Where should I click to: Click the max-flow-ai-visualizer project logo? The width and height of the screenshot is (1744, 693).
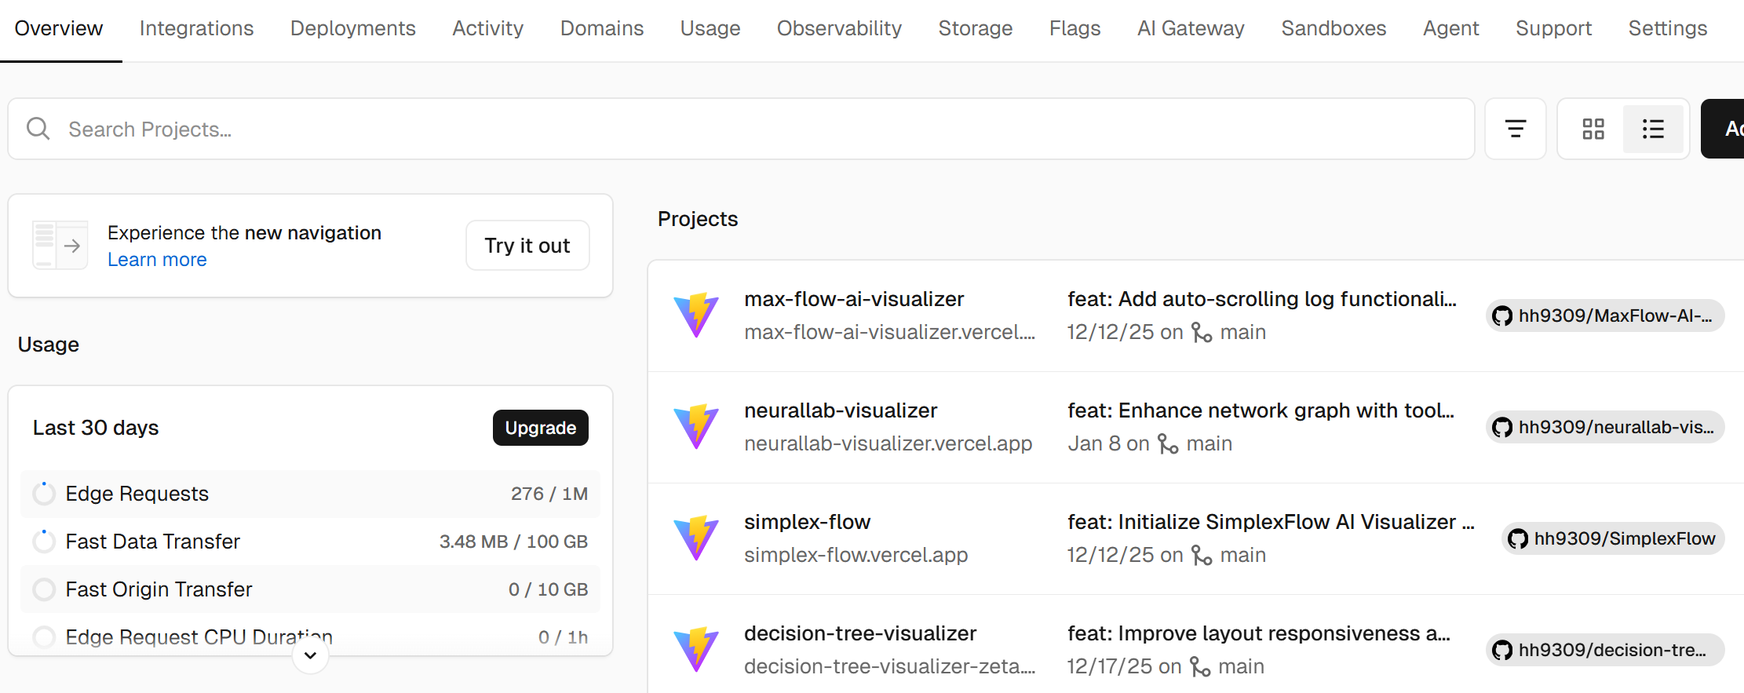point(696,315)
